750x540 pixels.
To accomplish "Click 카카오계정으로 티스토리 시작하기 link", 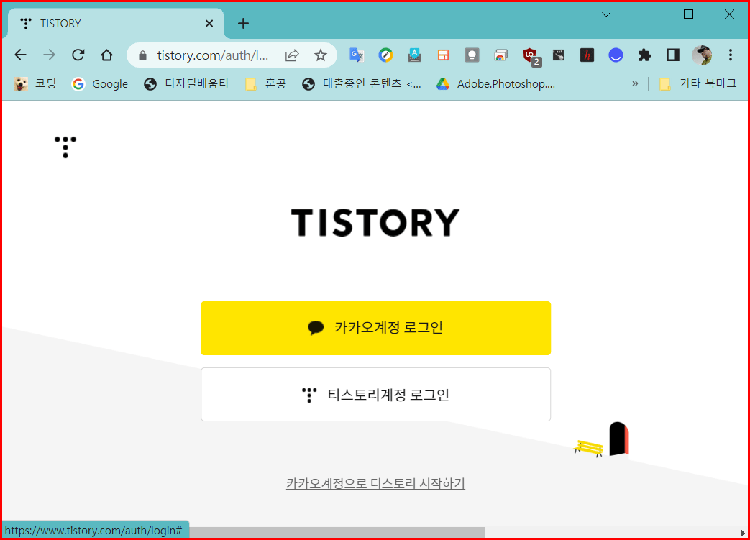I will pyautogui.click(x=375, y=484).
